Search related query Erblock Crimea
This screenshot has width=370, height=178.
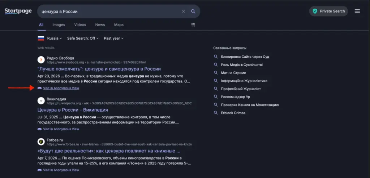point(233,113)
